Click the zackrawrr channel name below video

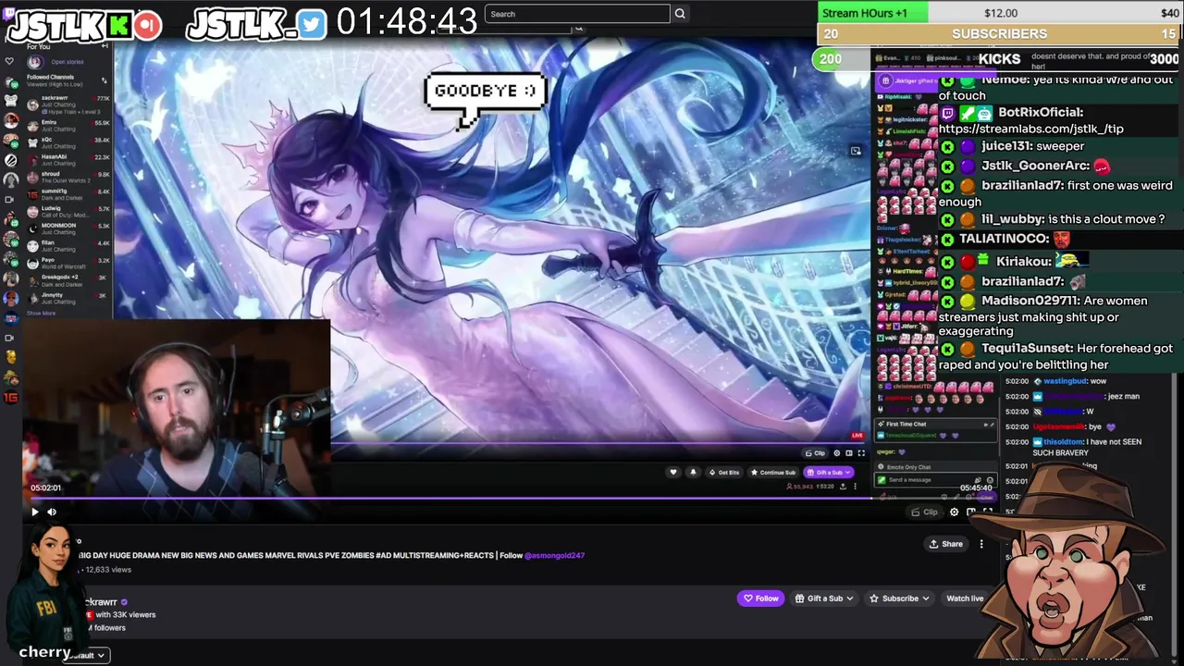point(100,601)
